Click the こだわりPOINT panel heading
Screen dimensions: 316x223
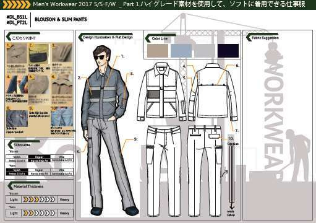23,38
